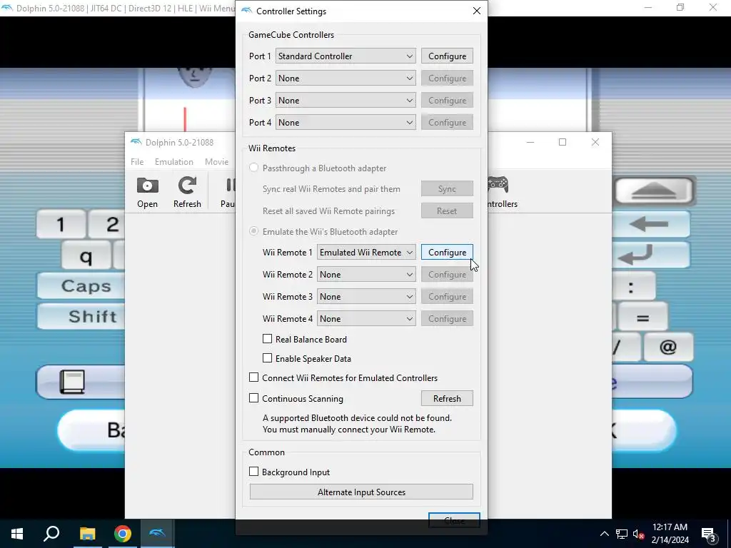The height and width of the screenshot is (548, 731).
Task: Open Port 3 controller dropdown
Action: coord(346,100)
